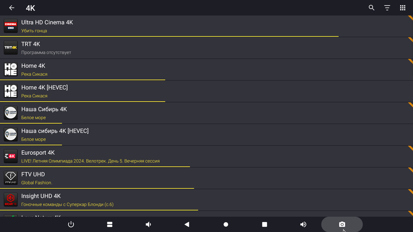413x232 pixels.
Task: Open the channel filter/sort icon
Action: (x=387, y=8)
